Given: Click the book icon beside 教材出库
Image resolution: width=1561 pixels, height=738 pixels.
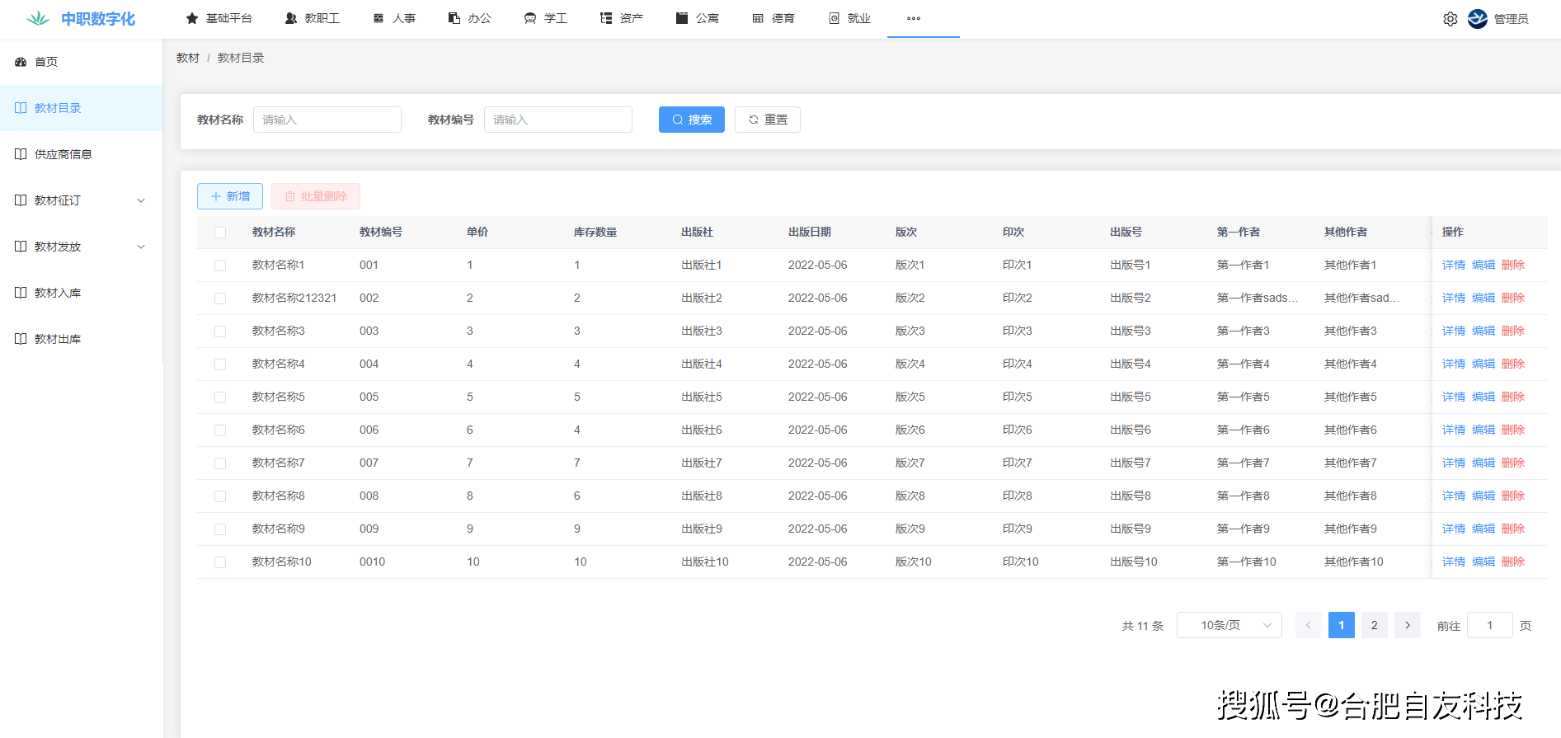Looking at the screenshot, I should click(x=21, y=339).
